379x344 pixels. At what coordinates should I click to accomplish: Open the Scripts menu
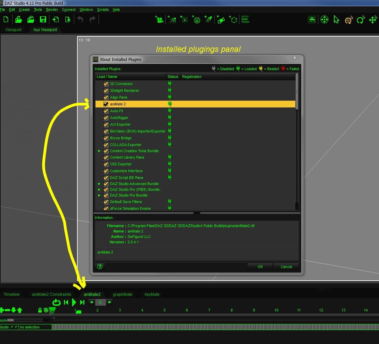point(103,10)
